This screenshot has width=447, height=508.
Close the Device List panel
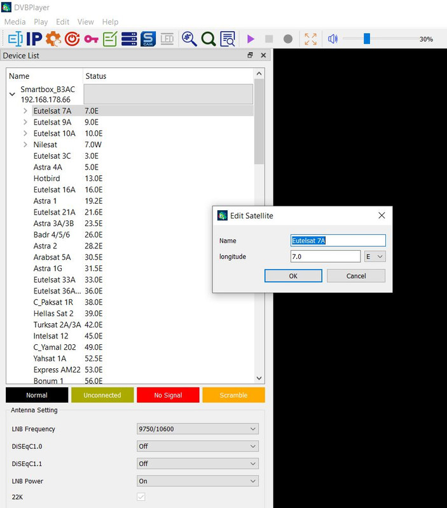[263, 55]
